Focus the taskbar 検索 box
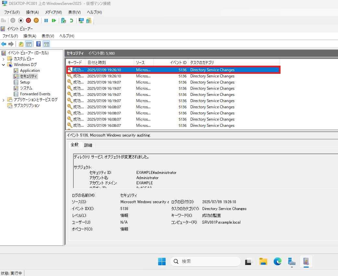This screenshot has width=338, height=276. [x=206, y=262]
